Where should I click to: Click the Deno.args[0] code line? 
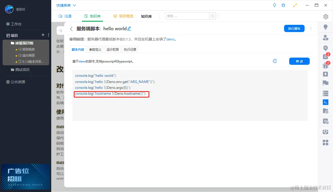pos(103,88)
